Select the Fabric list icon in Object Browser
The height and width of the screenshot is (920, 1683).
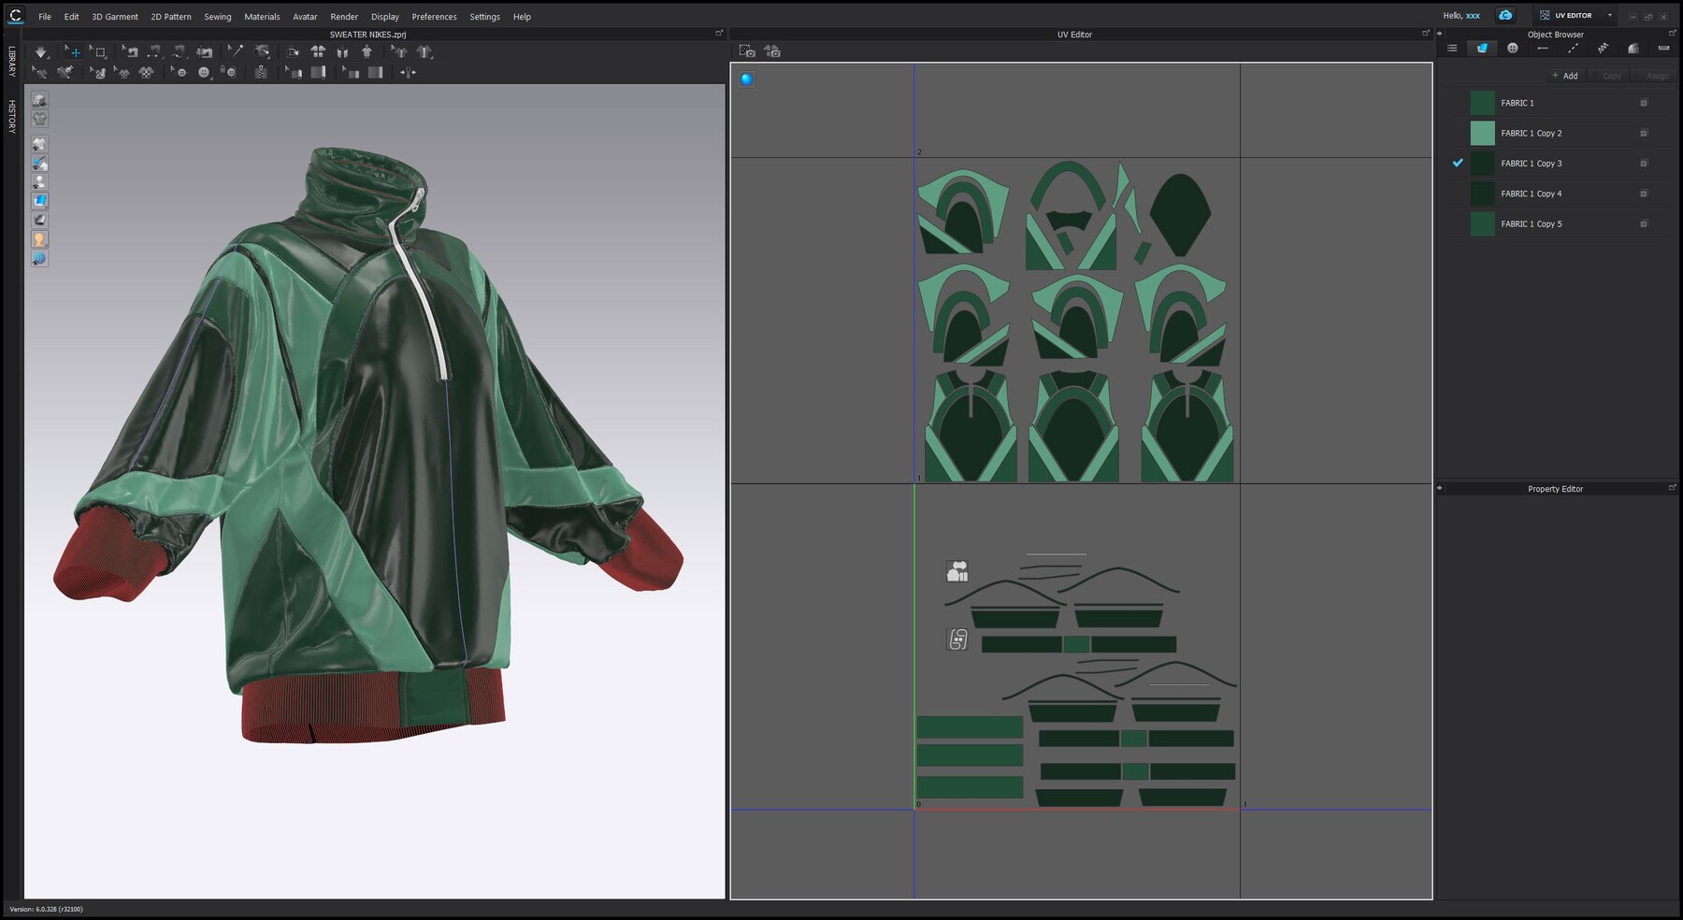pyautogui.click(x=1482, y=47)
